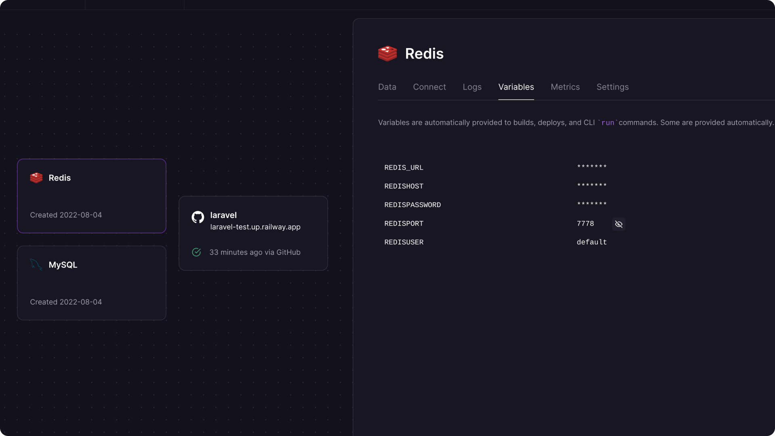Image resolution: width=775 pixels, height=436 pixels.
Task: Click the REDISUSER variable name
Action: tap(404, 242)
